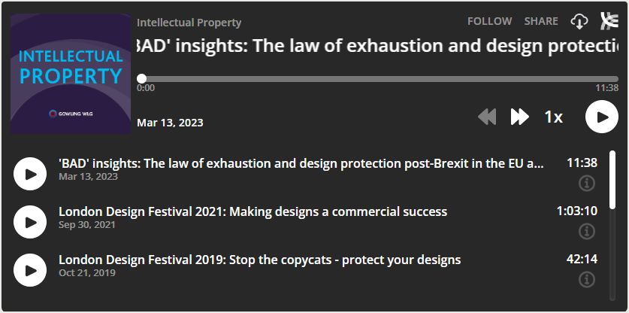Select London Design Festival 2021 episode title

(x=253, y=211)
